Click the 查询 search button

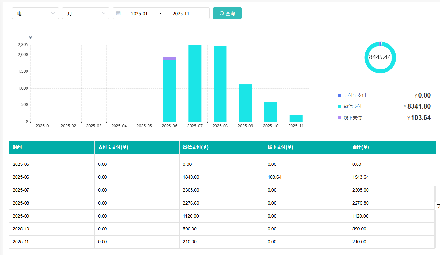[227, 13]
